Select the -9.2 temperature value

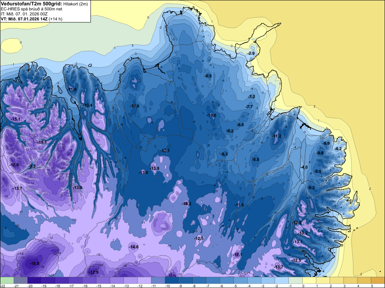(x=230, y=131)
